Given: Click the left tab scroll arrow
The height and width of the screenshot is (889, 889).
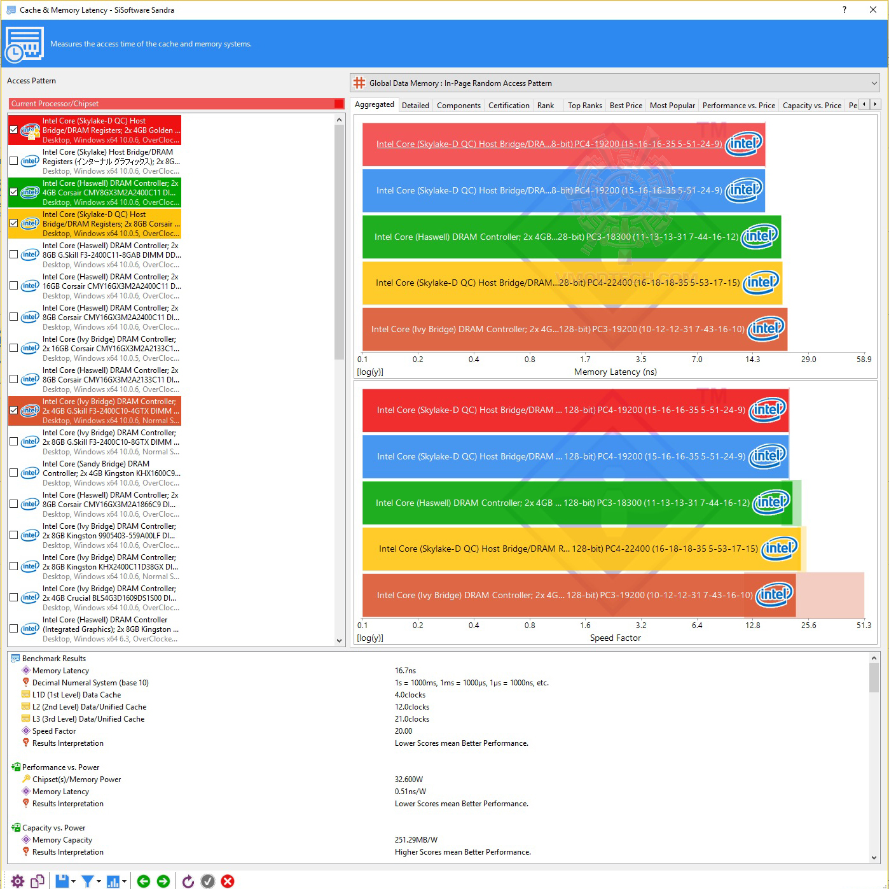Looking at the screenshot, I should point(864,104).
